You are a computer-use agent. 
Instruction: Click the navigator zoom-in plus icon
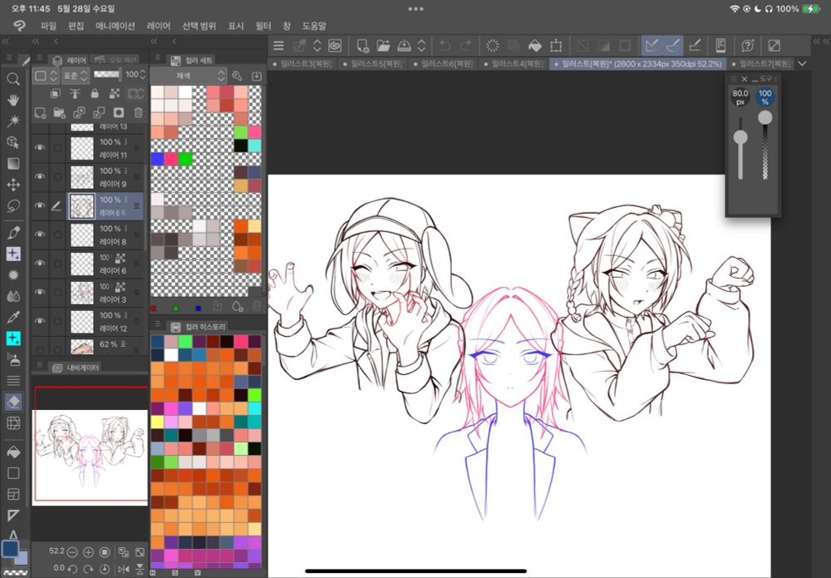(89, 552)
